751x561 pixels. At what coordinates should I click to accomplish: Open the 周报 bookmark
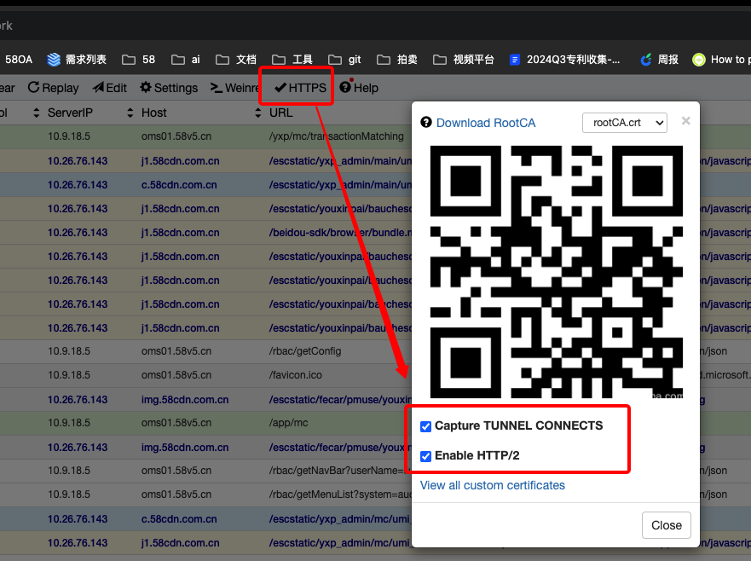click(660, 60)
